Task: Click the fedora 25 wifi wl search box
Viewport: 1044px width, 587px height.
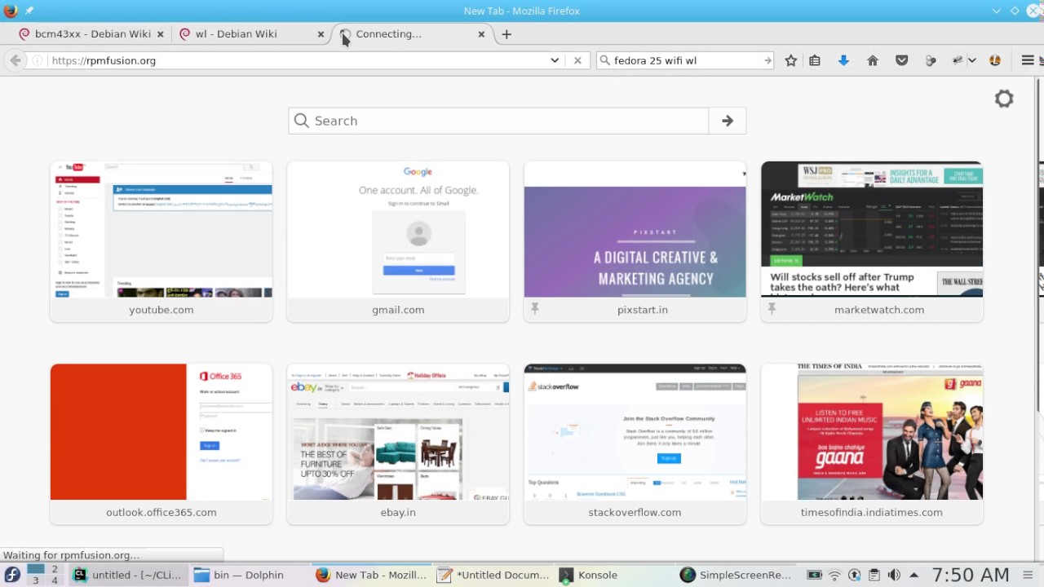Action: coord(685,60)
